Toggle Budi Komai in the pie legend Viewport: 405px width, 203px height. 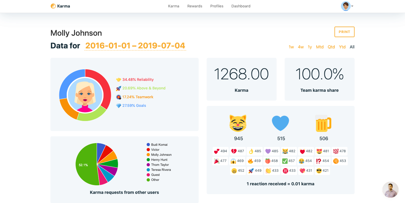coord(157,145)
